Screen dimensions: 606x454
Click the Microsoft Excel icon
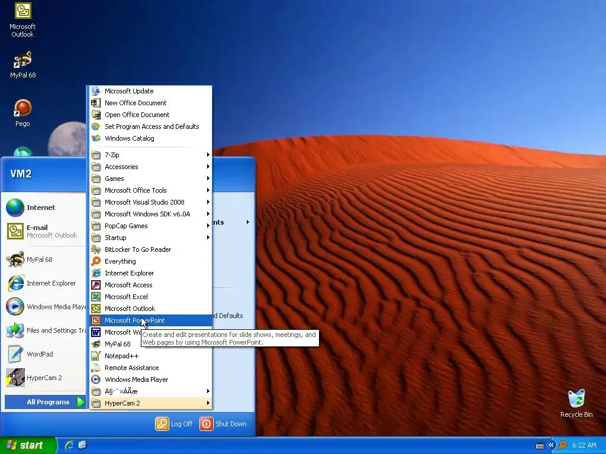pos(96,297)
